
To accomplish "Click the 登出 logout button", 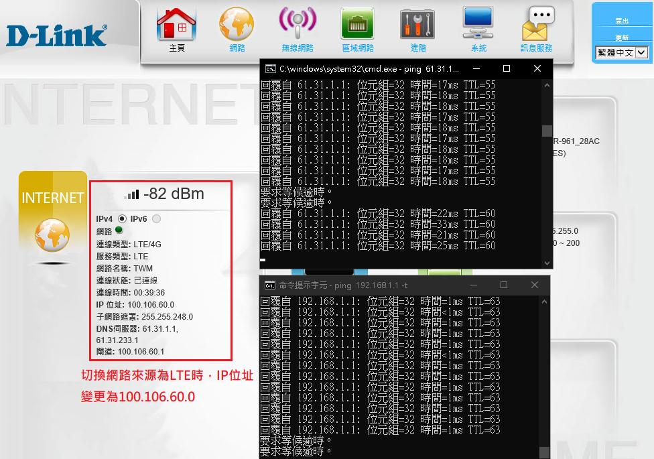I will 622,21.
